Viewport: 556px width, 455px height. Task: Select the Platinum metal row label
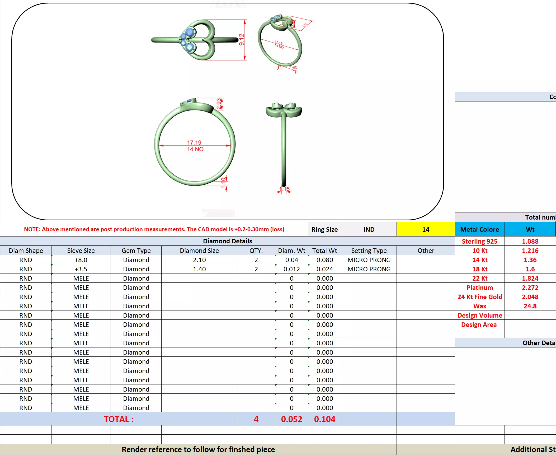(x=479, y=287)
